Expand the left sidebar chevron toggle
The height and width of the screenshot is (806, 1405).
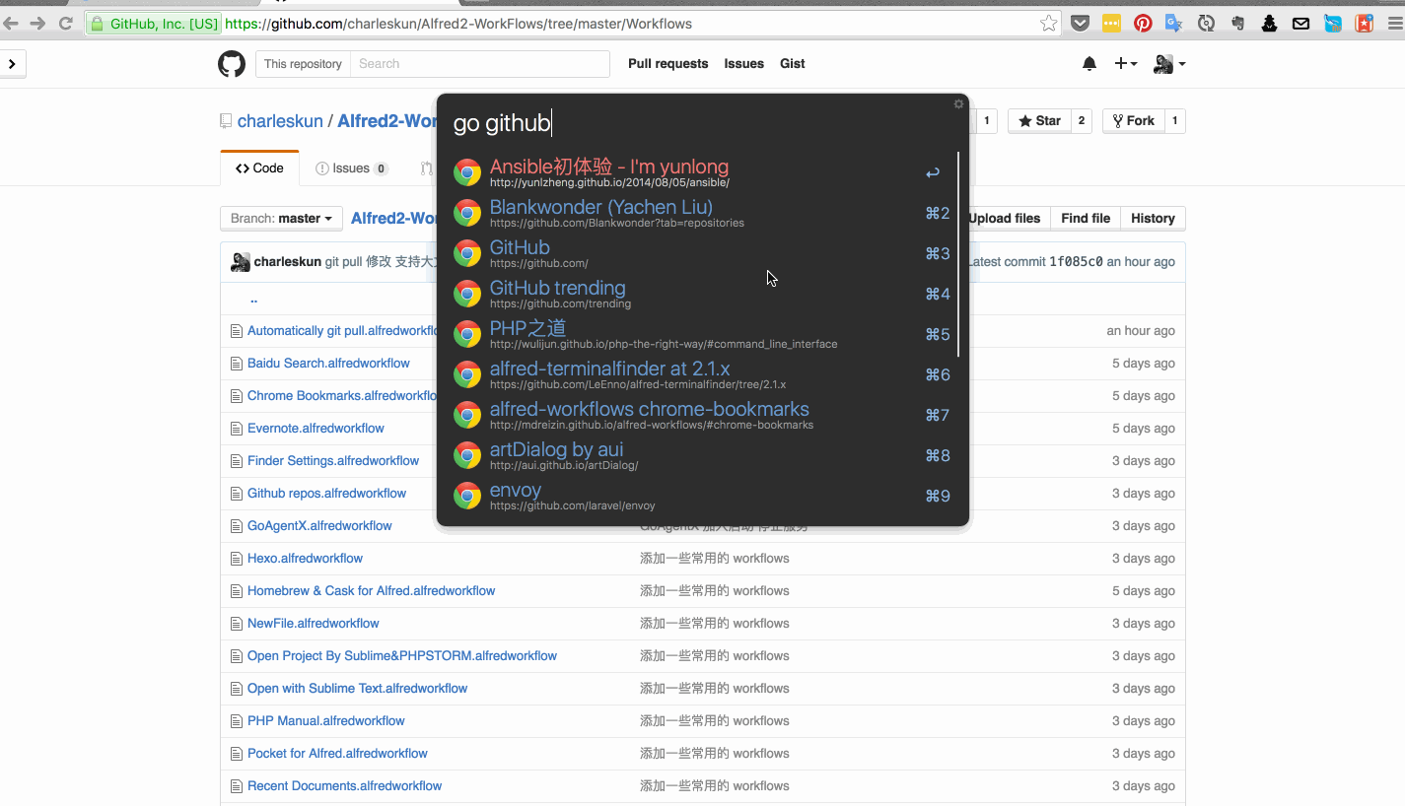coord(12,64)
